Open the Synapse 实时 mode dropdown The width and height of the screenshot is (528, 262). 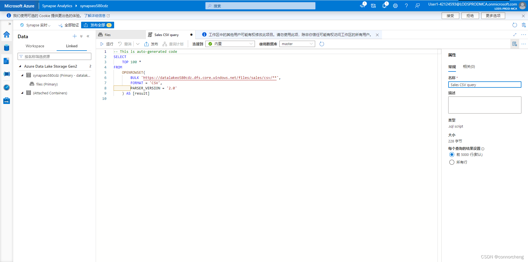(x=35, y=25)
